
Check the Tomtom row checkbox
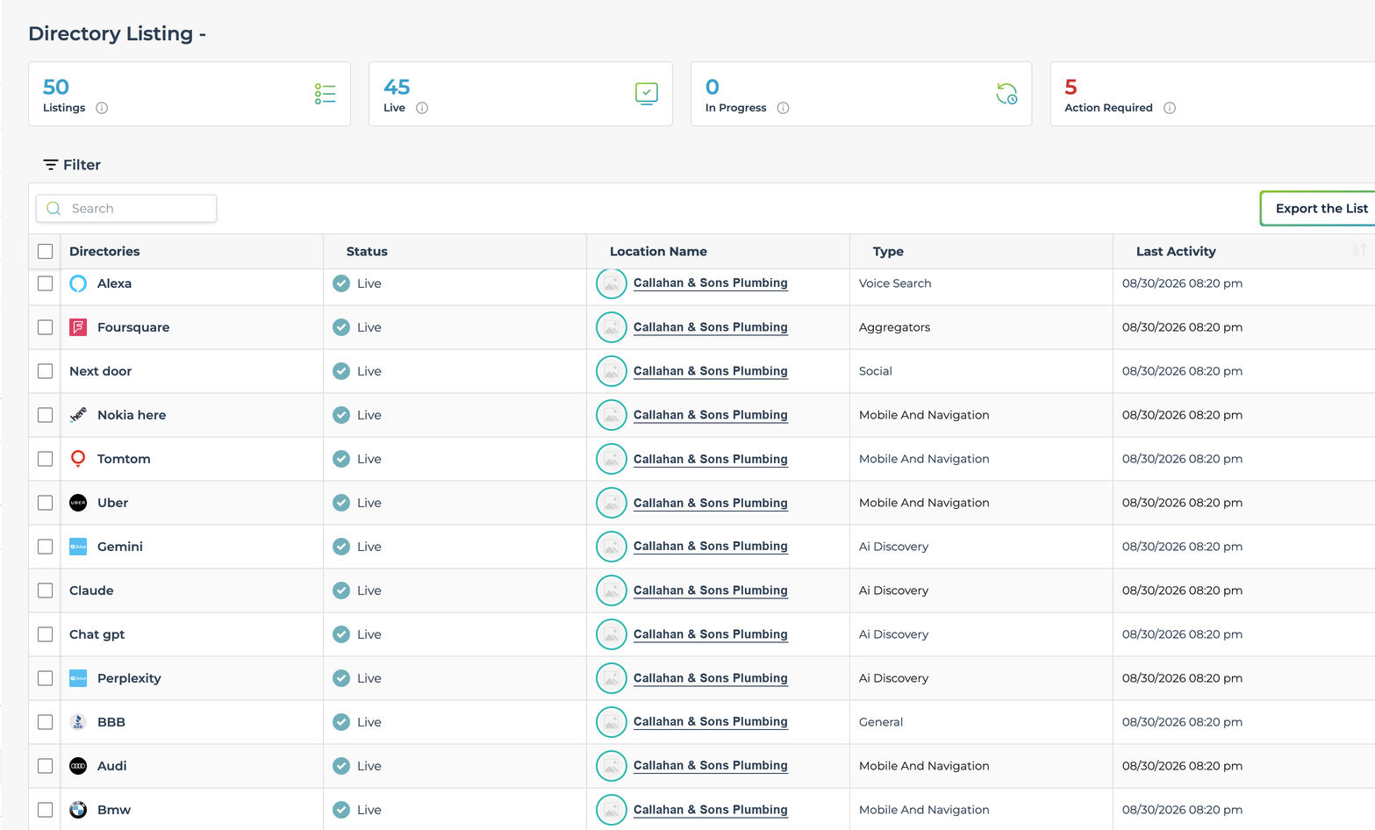(x=46, y=459)
